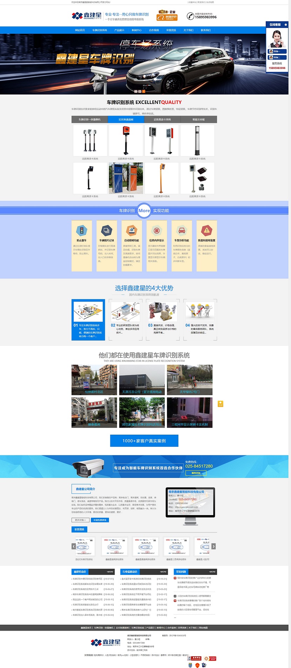
Task: Click the 申请免费参观 button
Action: 100,520
